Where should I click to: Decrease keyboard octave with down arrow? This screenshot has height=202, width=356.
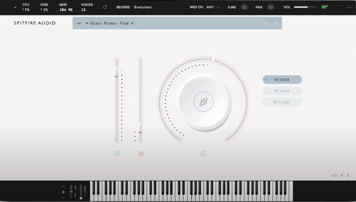[63, 198]
